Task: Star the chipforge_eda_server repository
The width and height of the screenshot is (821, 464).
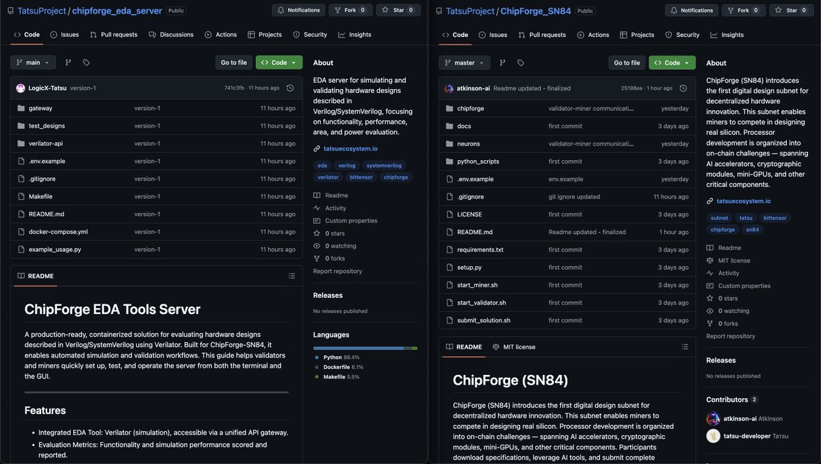Action: [398, 10]
